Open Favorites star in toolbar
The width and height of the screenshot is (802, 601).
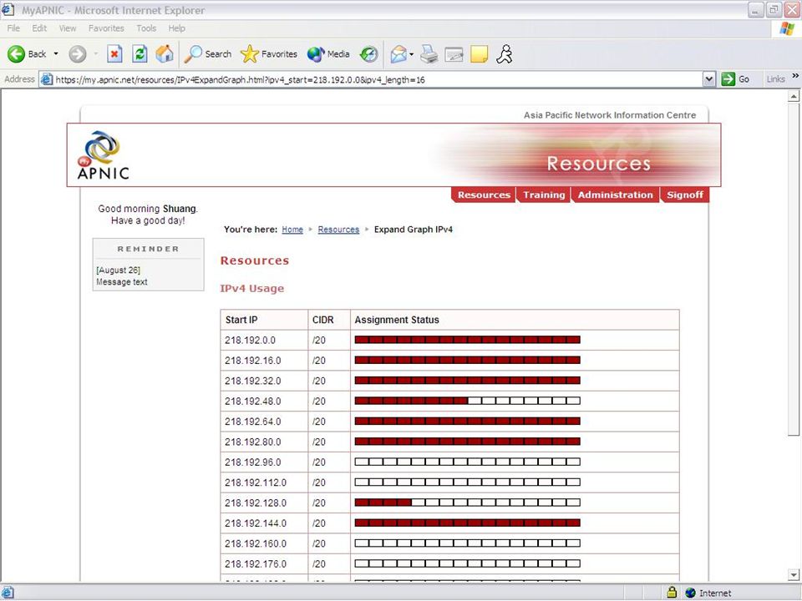pos(269,53)
